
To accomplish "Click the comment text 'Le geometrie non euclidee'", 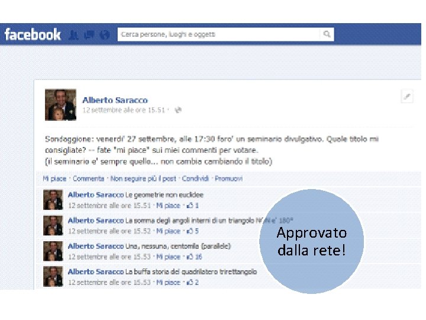I will [164, 195].
